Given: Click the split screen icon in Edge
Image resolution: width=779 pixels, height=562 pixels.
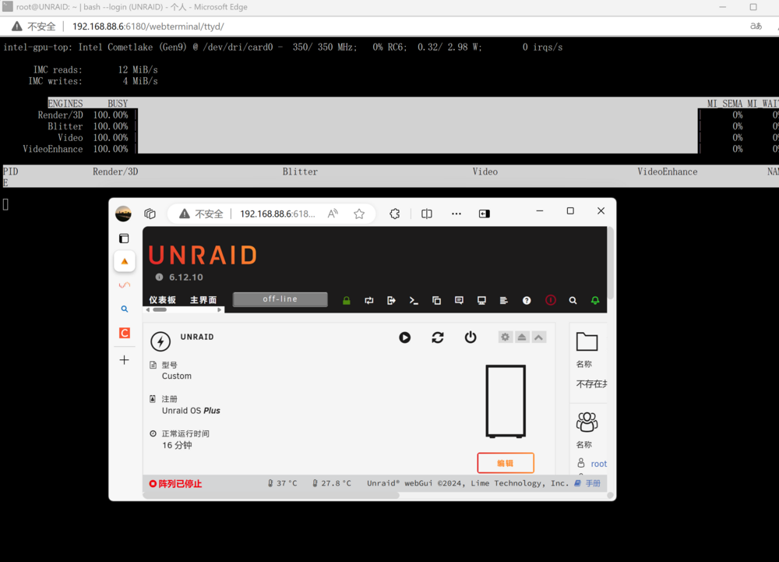Looking at the screenshot, I should (x=427, y=214).
